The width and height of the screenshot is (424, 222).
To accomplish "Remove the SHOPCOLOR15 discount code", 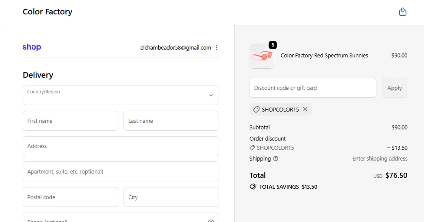I will click(305, 109).
